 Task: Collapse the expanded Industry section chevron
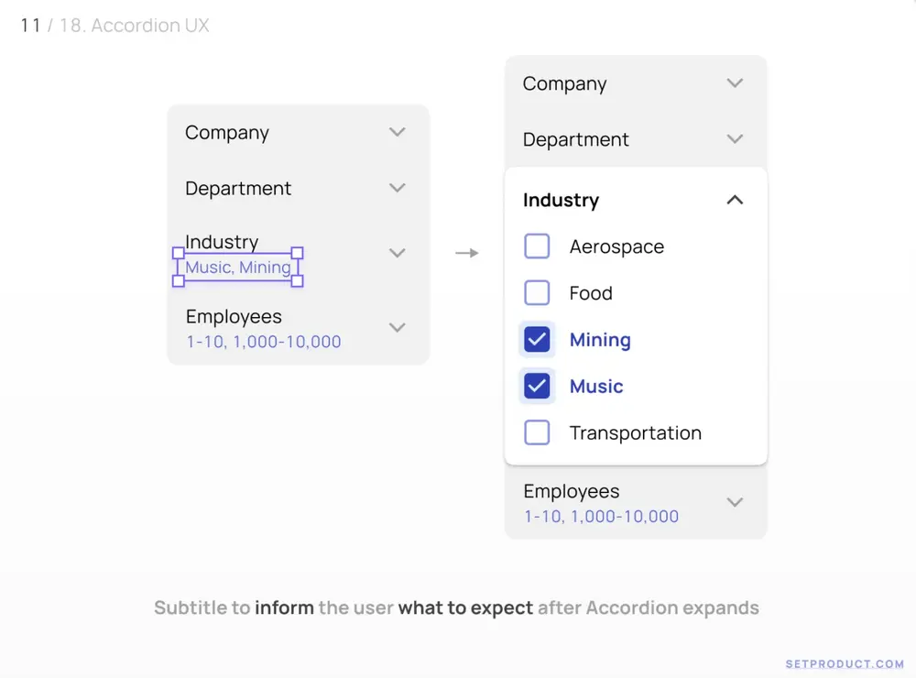pos(735,200)
